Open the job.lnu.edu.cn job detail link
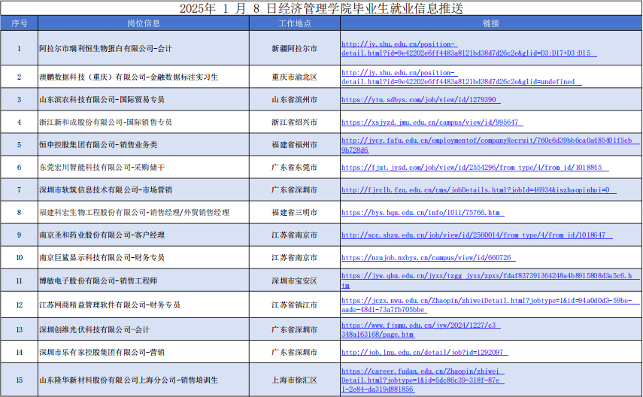 424,351
